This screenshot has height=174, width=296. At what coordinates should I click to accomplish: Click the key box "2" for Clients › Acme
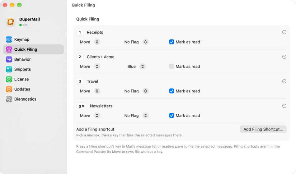[x=80, y=57]
